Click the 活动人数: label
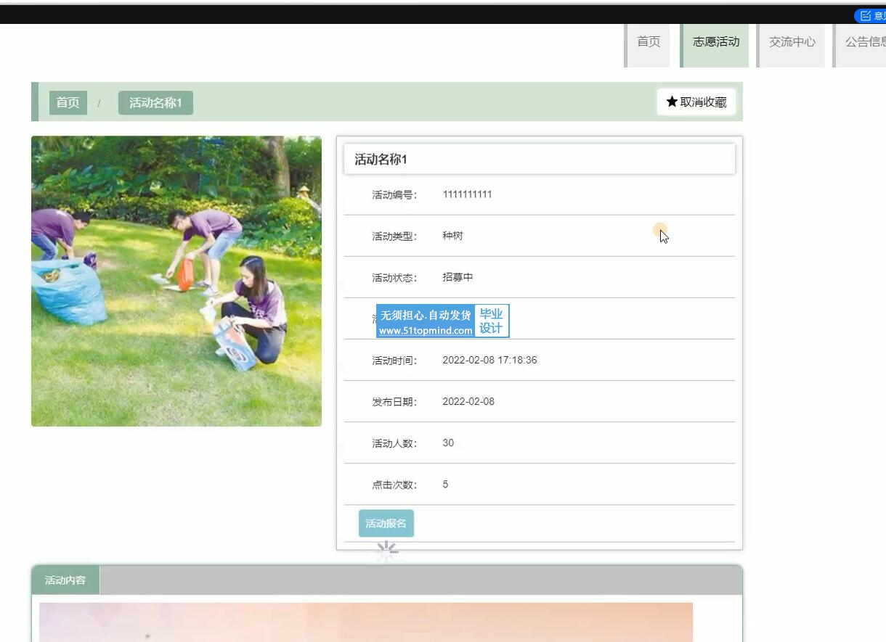The height and width of the screenshot is (642, 886). [x=395, y=443]
